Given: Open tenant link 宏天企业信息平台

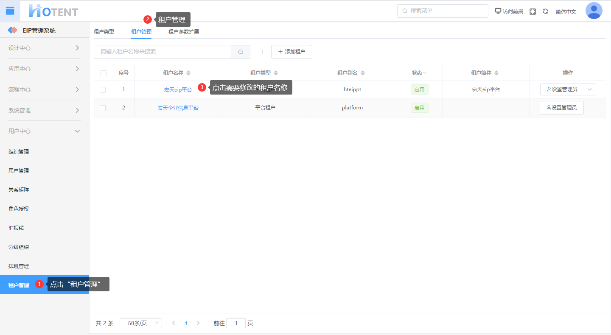Looking at the screenshot, I should [178, 108].
